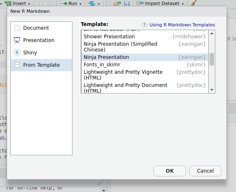Click the save workspace floppy icon
The image size is (236, 192).
(127, 3)
